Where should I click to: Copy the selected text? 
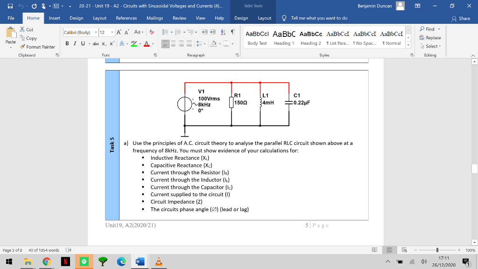28,38
